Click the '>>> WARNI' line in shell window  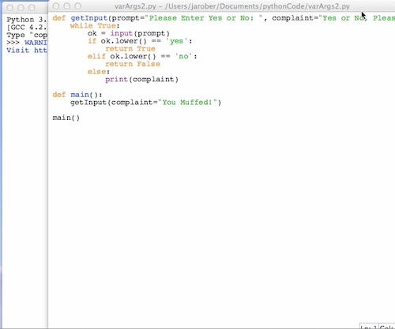tap(27, 43)
